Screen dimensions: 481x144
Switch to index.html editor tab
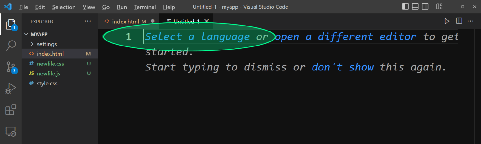tap(129, 21)
